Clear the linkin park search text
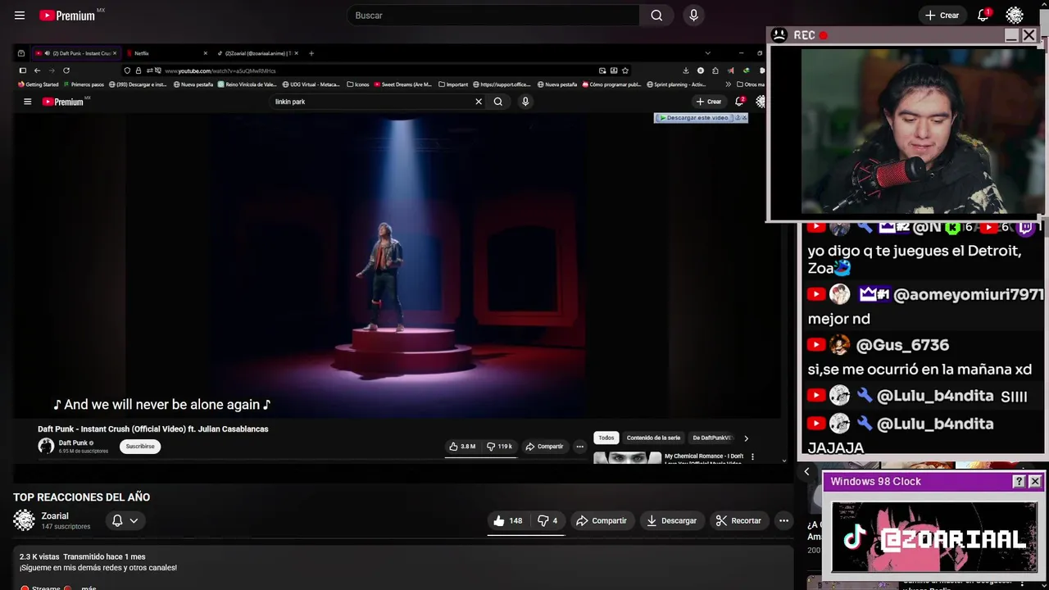Image resolution: width=1049 pixels, height=590 pixels. 479,102
